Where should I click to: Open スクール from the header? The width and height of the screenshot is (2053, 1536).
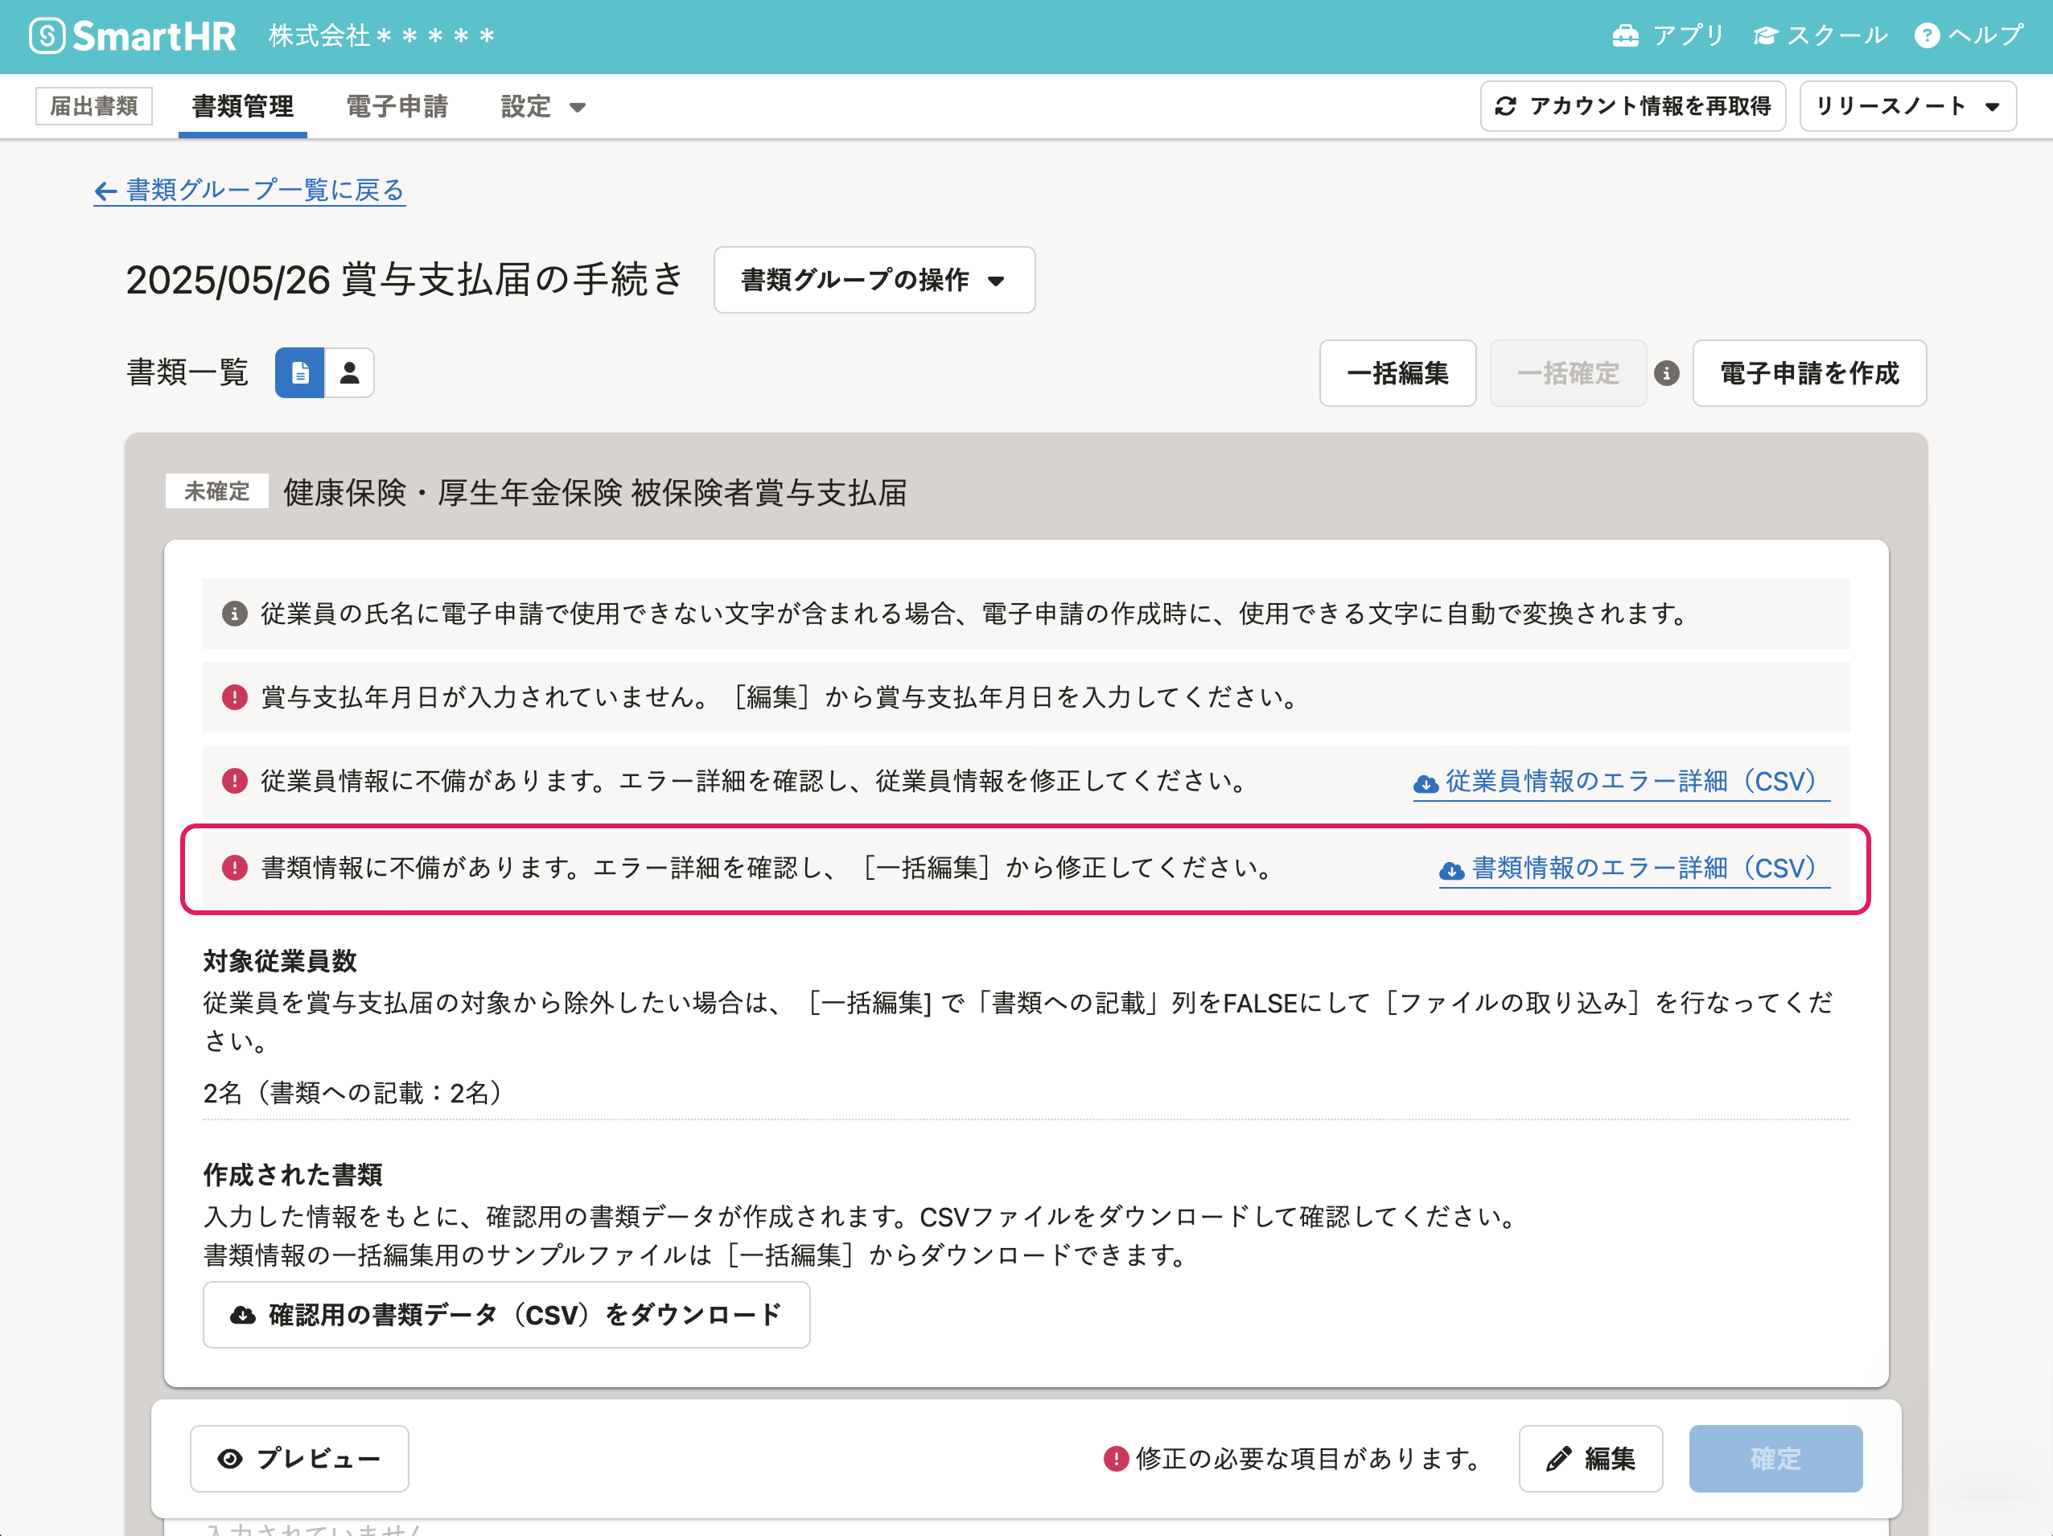pyautogui.click(x=1820, y=36)
